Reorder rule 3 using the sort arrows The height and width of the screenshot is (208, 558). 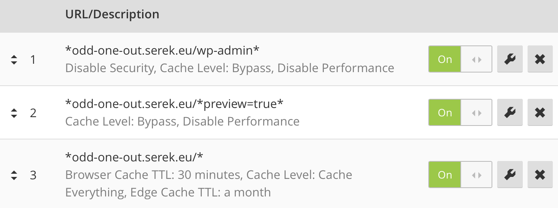click(14, 175)
